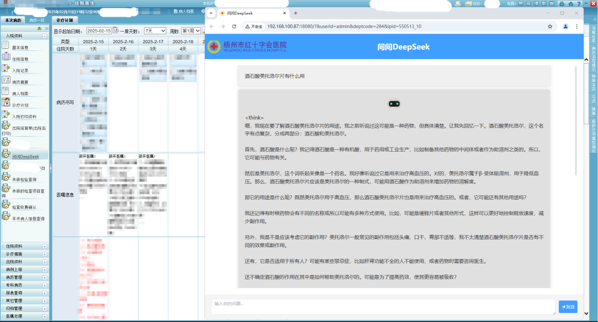598x322 pixels.
Task: Select the 诊疗计划 tab
Action: coord(64,20)
